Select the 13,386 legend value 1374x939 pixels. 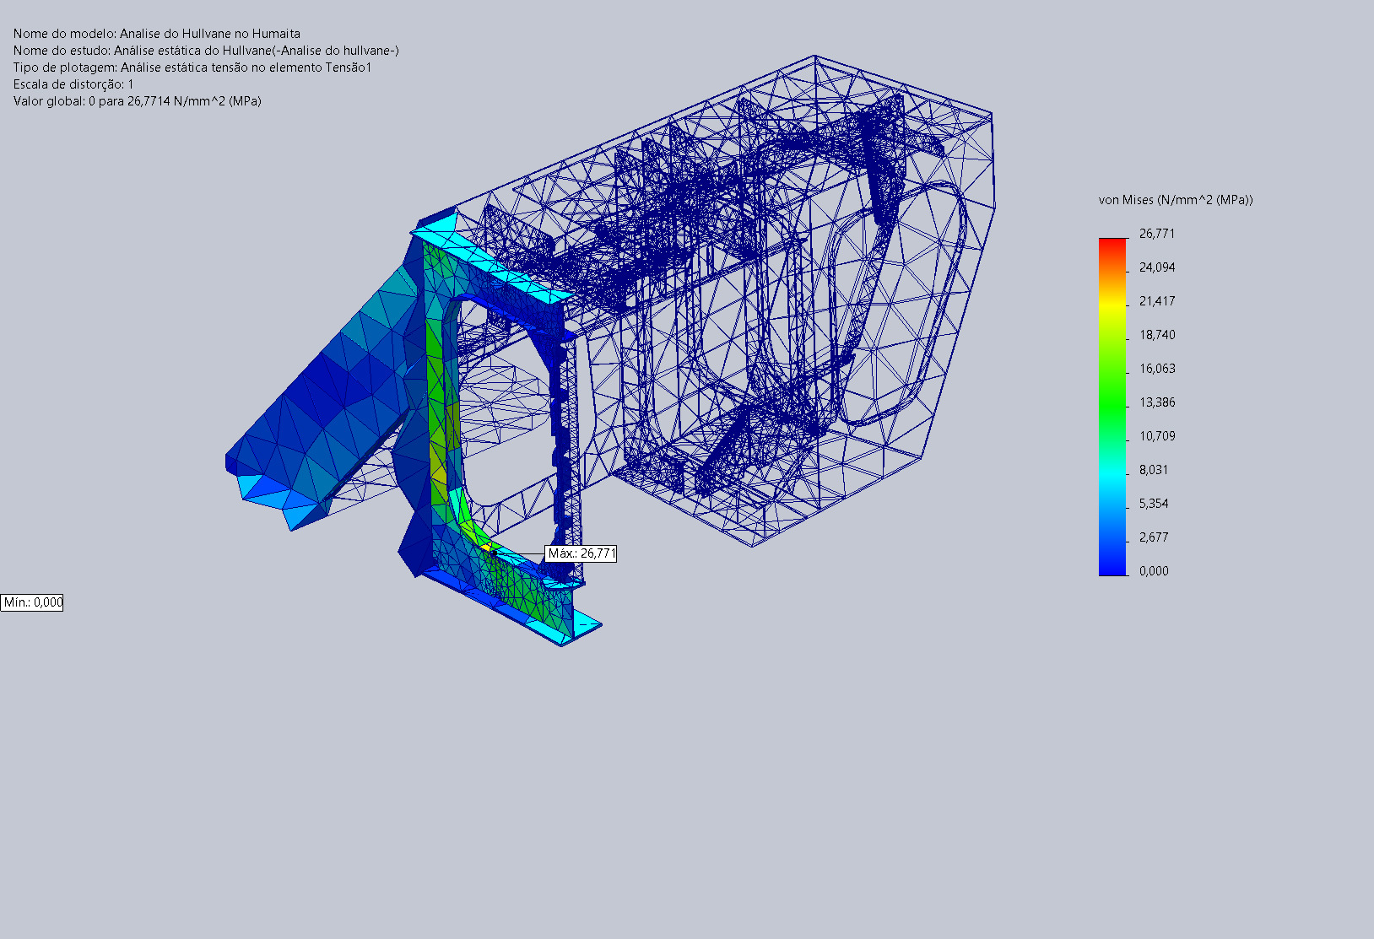(x=1156, y=402)
